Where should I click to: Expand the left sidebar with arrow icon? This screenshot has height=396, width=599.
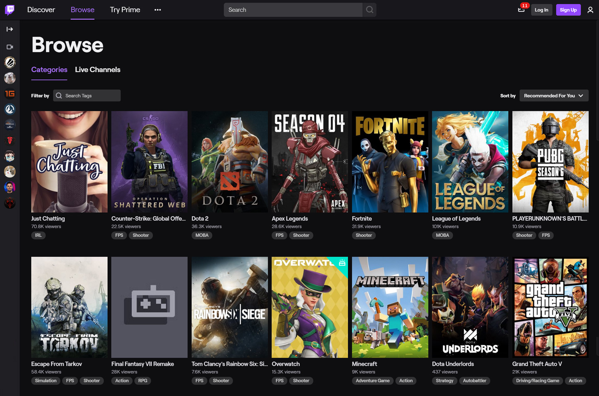pyautogui.click(x=10, y=29)
